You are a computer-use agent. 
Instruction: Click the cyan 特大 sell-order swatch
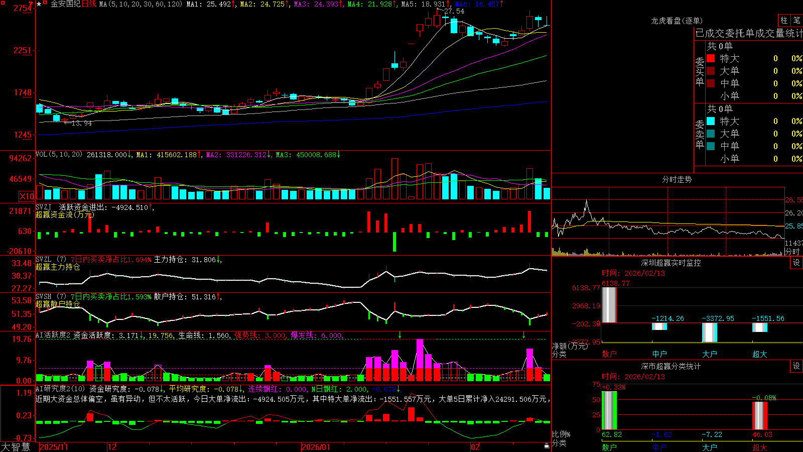(711, 121)
